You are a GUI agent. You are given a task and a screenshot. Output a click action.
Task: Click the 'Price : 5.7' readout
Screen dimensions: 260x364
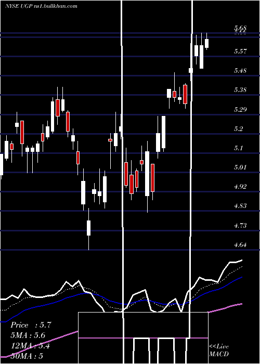(x=31, y=325)
